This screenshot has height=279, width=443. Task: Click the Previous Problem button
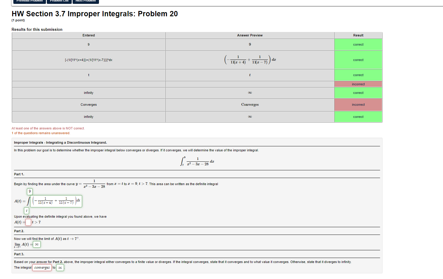coord(29,1)
